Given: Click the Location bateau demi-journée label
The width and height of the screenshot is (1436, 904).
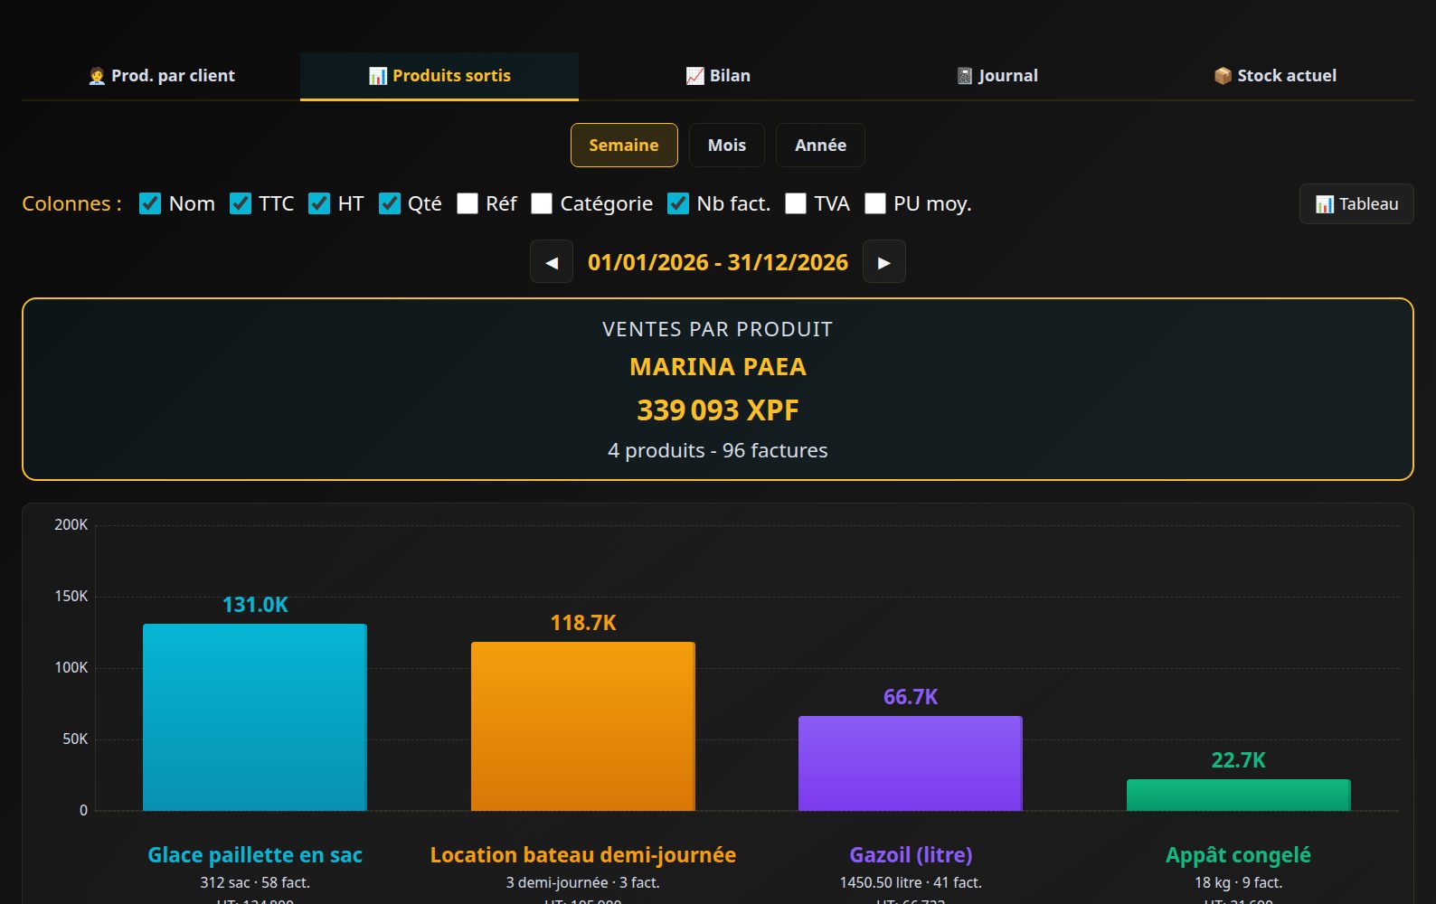Looking at the screenshot, I should pos(583,855).
